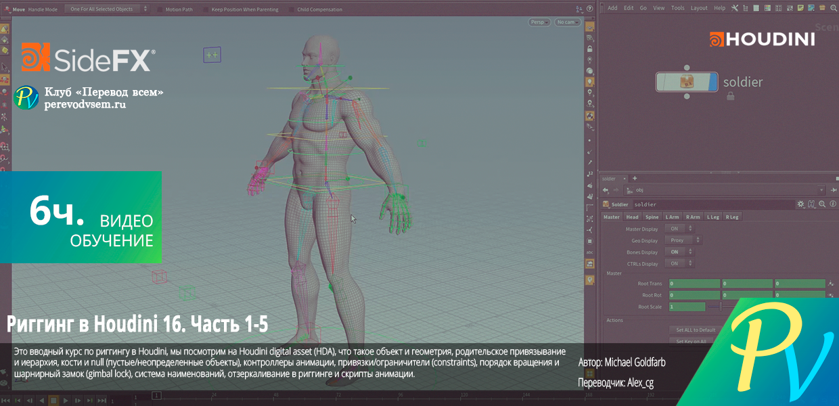Click the parameter search magnifier icon
Image resolution: width=839 pixels, height=406 pixels.
pyautogui.click(x=821, y=204)
